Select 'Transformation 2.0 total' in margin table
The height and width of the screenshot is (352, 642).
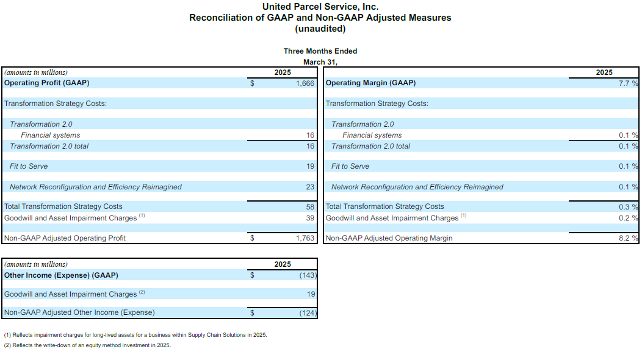pyautogui.click(x=370, y=146)
